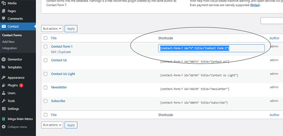Click the Settings sliders icon
The height and width of the screenshot is (136, 283).
pyautogui.click(x=4, y=109)
